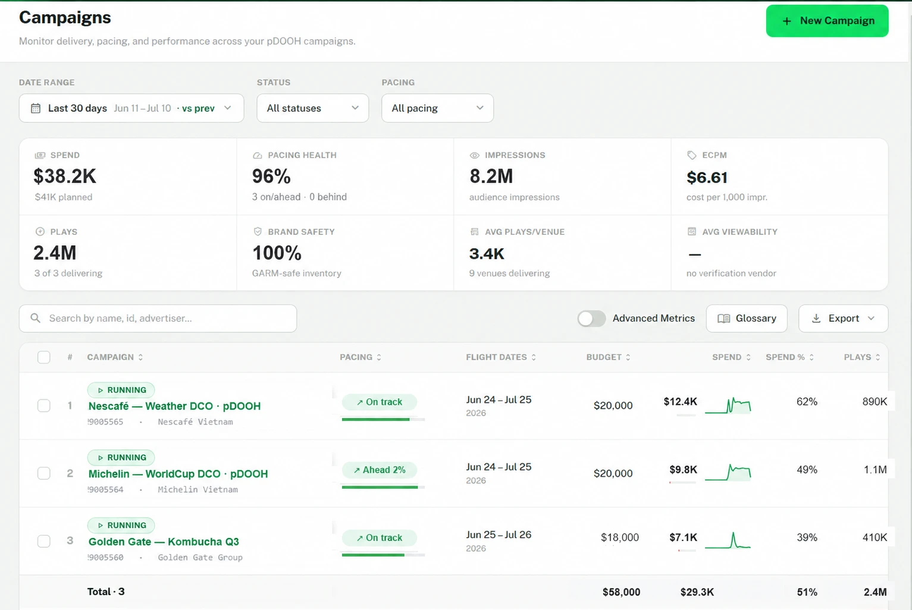Check the Nescafé campaign row checkbox

(x=44, y=406)
